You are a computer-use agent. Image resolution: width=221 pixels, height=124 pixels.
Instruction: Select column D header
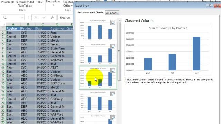point(57,24)
